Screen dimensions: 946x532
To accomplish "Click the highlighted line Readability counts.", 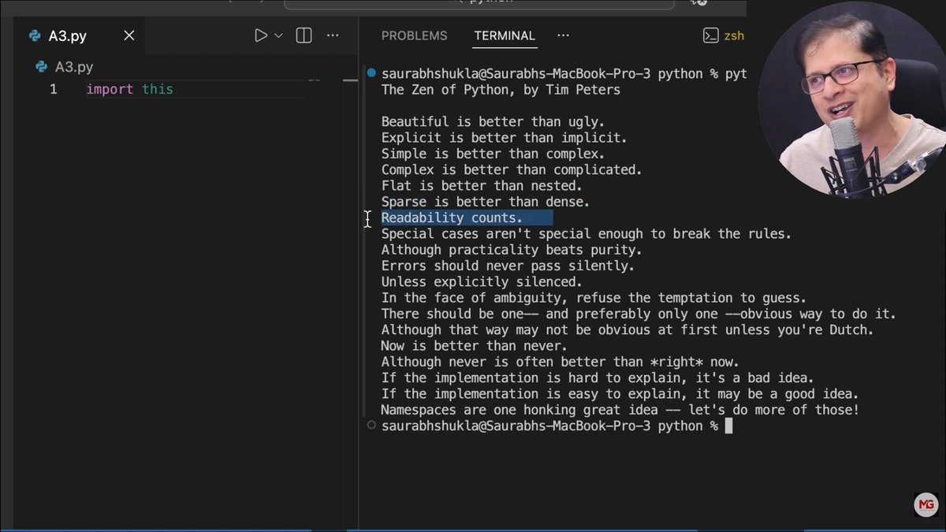I will [x=452, y=218].
